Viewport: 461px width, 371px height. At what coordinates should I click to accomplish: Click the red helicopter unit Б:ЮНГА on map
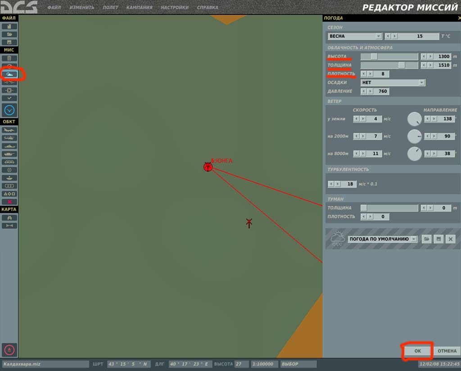pyautogui.click(x=208, y=167)
